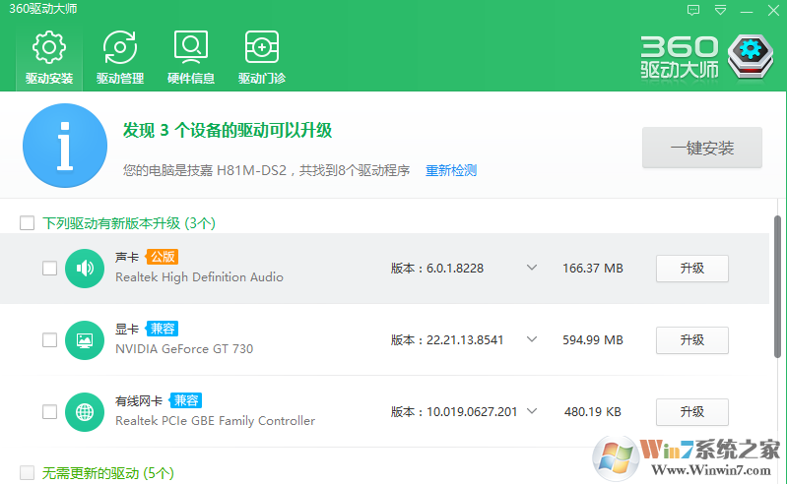787x484 pixels.
Task: Open the 驱动安装 gear icon tab
Action: (x=49, y=57)
